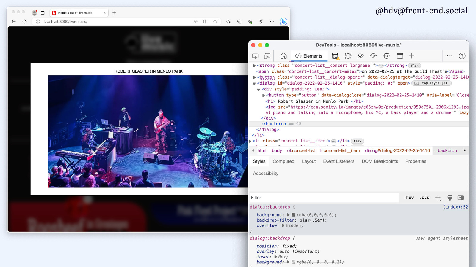Open the Sources bug icon tool
The image size is (476, 267).
[348, 56]
